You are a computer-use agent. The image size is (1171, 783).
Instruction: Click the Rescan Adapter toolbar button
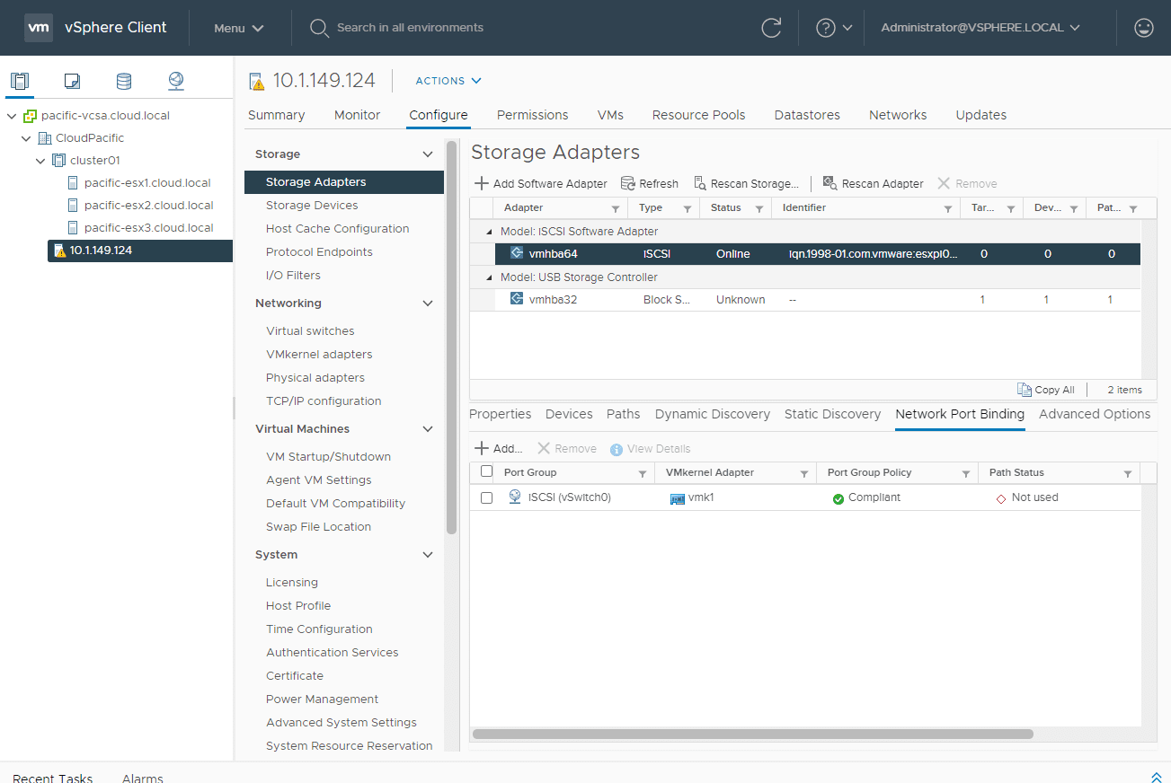pyautogui.click(x=873, y=183)
